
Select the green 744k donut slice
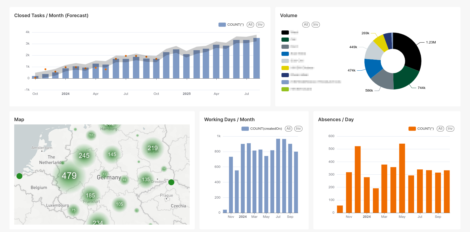point(405,78)
